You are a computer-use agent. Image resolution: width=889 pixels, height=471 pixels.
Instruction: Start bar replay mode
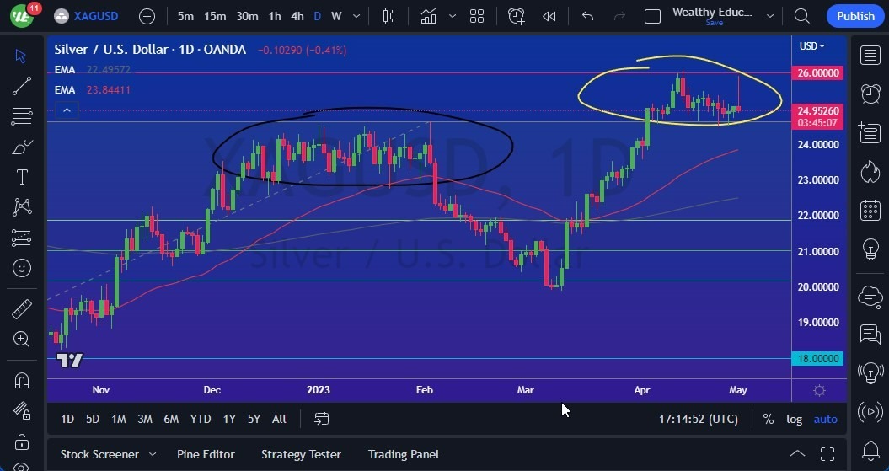(549, 17)
